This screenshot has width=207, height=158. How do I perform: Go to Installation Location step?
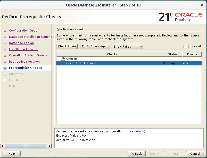(23, 49)
